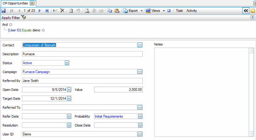The image size is (256, 140).
Task: Click the And filter group operator
Action: pyautogui.click(x=5, y=25)
